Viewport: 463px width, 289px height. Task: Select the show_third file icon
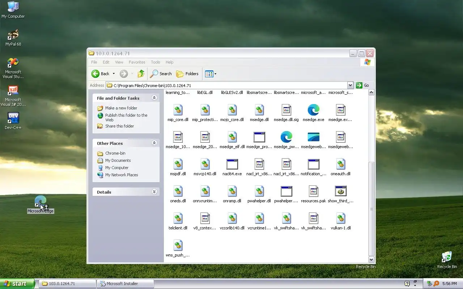pos(340,191)
